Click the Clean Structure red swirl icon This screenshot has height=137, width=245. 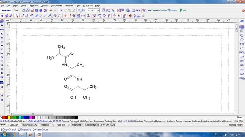click(x=130, y=16)
